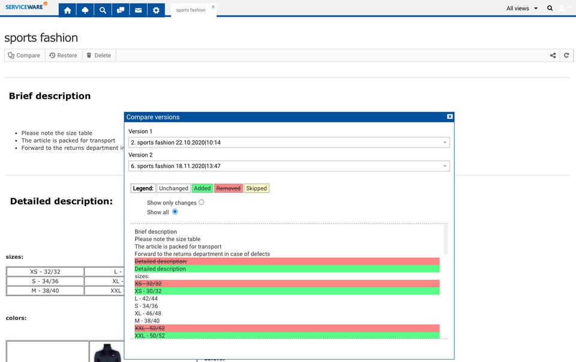Open the user profile icon at top right
The width and height of the screenshot is (576, 362).
click(562, 8)
